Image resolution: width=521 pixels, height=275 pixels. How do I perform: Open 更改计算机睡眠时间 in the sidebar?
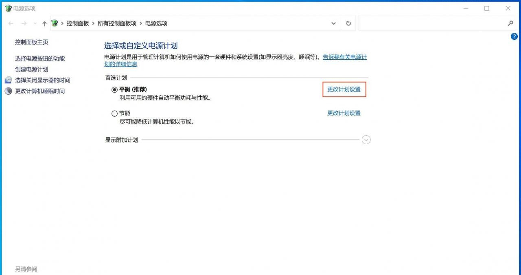point(40,91)
